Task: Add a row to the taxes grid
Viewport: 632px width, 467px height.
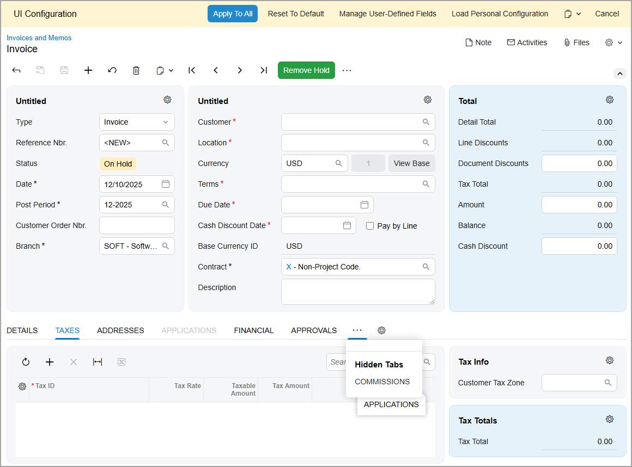Action: pos(50,362)
